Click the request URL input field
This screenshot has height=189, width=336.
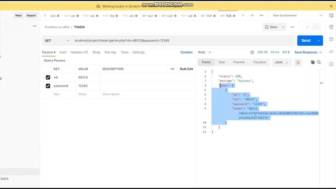tap(184, 40)
